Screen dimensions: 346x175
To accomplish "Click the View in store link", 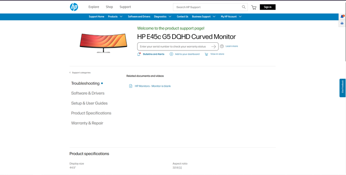I will [x=217, y=54].
